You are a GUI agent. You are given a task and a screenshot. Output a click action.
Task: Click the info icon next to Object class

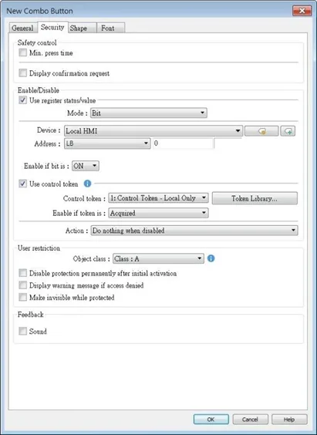(x=211, y=258)
